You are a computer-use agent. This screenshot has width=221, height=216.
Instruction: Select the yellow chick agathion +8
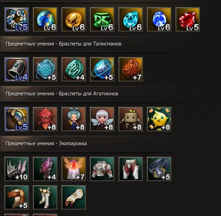(159, 119)
